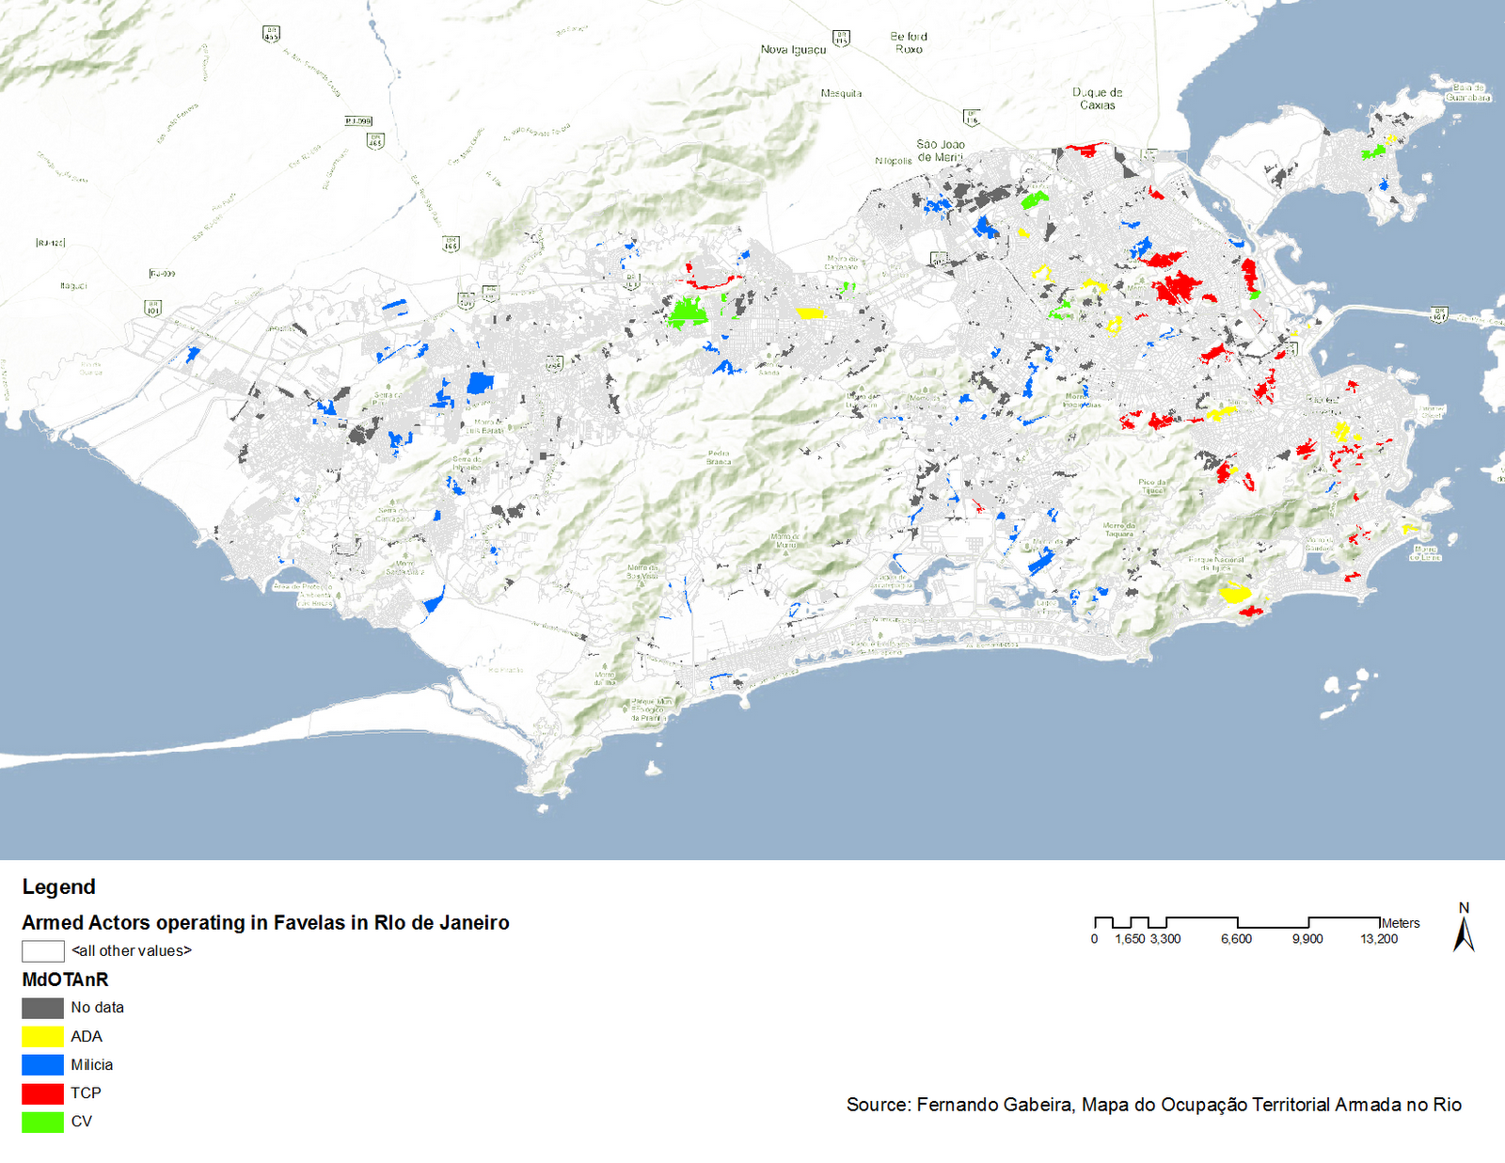Click the MdOTAnR field label

(x=65, y=980)
